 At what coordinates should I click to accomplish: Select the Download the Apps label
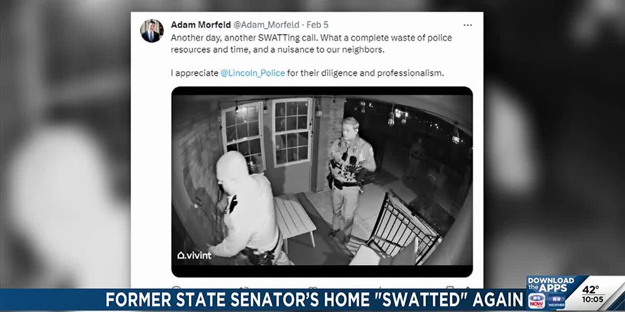coord(551,284)
